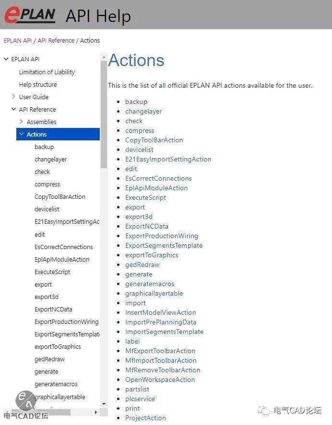This screenshot has height=425, width=332.
Task: Follow the InsertModelViewAction link
Action: (x=160, y=312)
